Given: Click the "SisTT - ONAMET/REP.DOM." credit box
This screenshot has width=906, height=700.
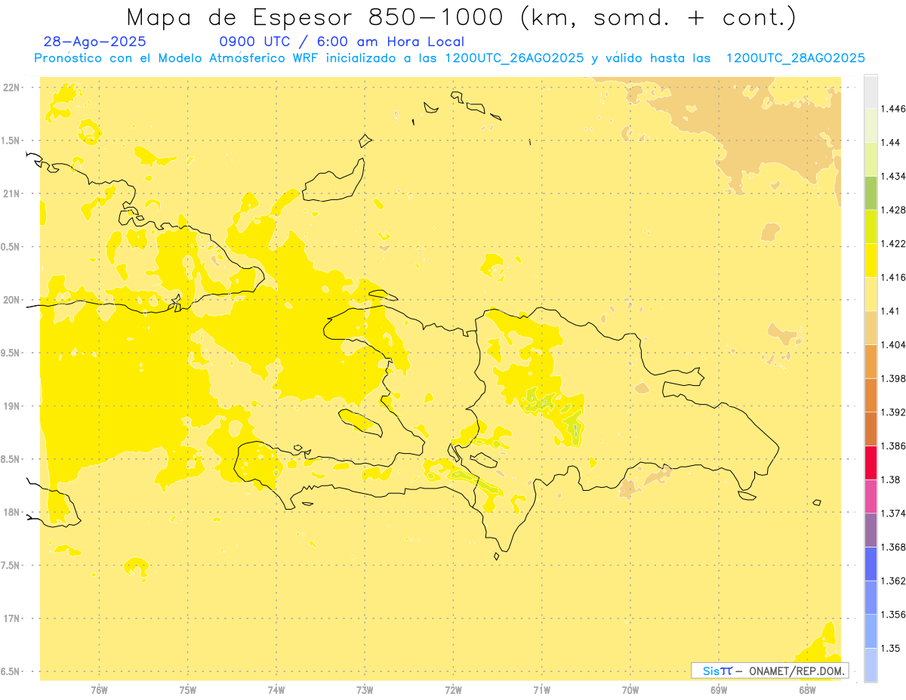Looking at the screenshot, I should coord(770,671).
